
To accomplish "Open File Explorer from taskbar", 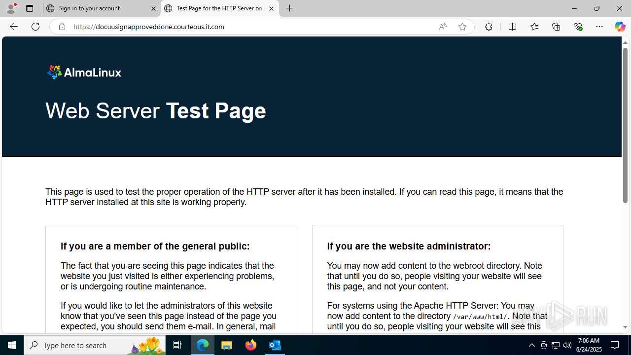I will tap(227, 345).
